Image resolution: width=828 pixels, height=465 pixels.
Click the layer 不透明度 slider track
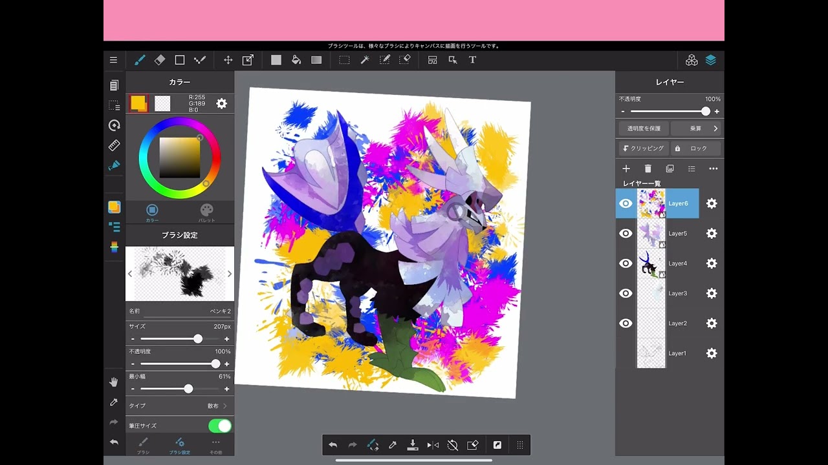670,112
